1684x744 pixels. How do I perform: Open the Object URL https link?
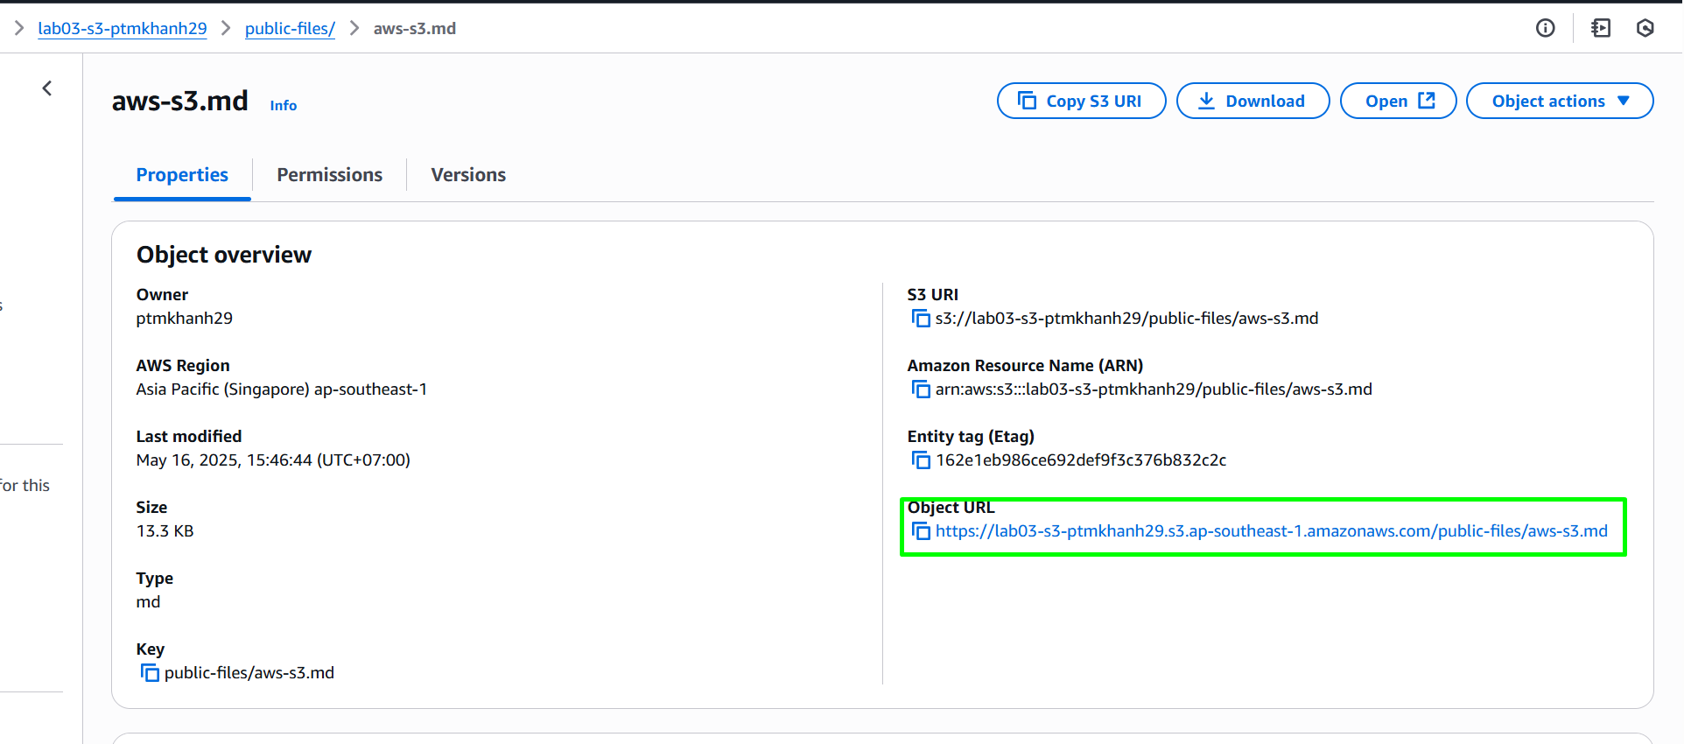coord(1272,531)
